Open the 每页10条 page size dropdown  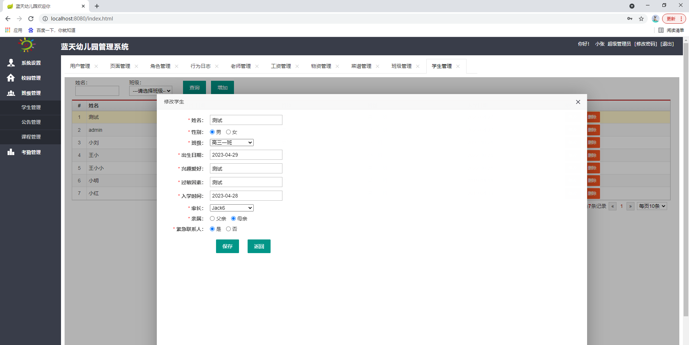(651, 206)
